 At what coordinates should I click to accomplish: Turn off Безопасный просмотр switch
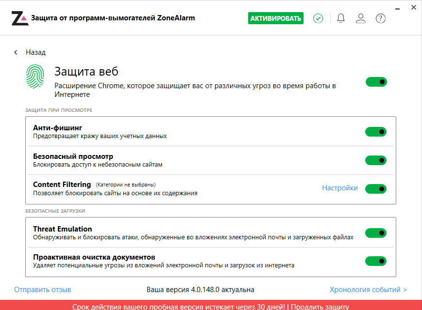(376, 160)
